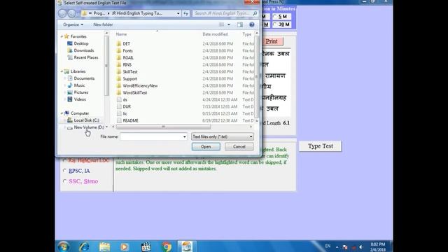
Task: Select the RINS folder
Action: 127,64
